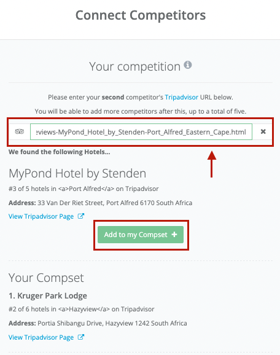The width and height of the screenshot is (280, 355).
Task: Open View Tripadvisor Page for MyPond Hotel
Action: (x=41, y=216)
